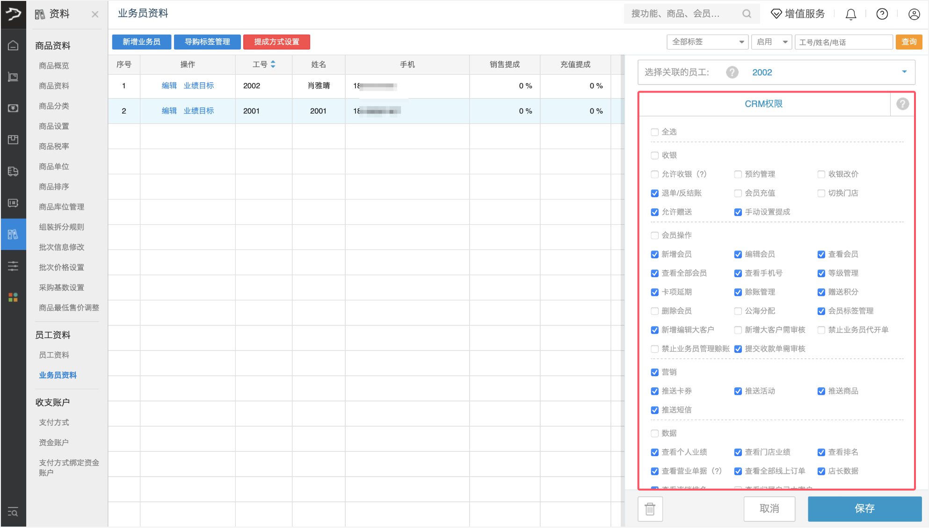
Task: Click the 工号/姓名/电话 search field
Action: click(843, 42)
